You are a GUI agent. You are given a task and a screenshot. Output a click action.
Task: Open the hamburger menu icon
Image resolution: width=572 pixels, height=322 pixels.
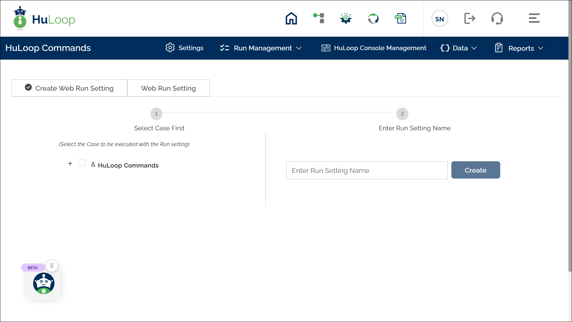click(x=534, y=18)
